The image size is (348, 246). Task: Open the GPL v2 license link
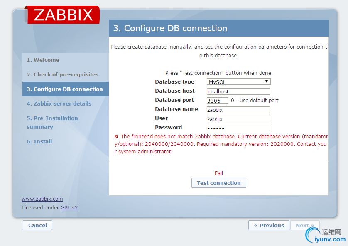tap(69, 208)
